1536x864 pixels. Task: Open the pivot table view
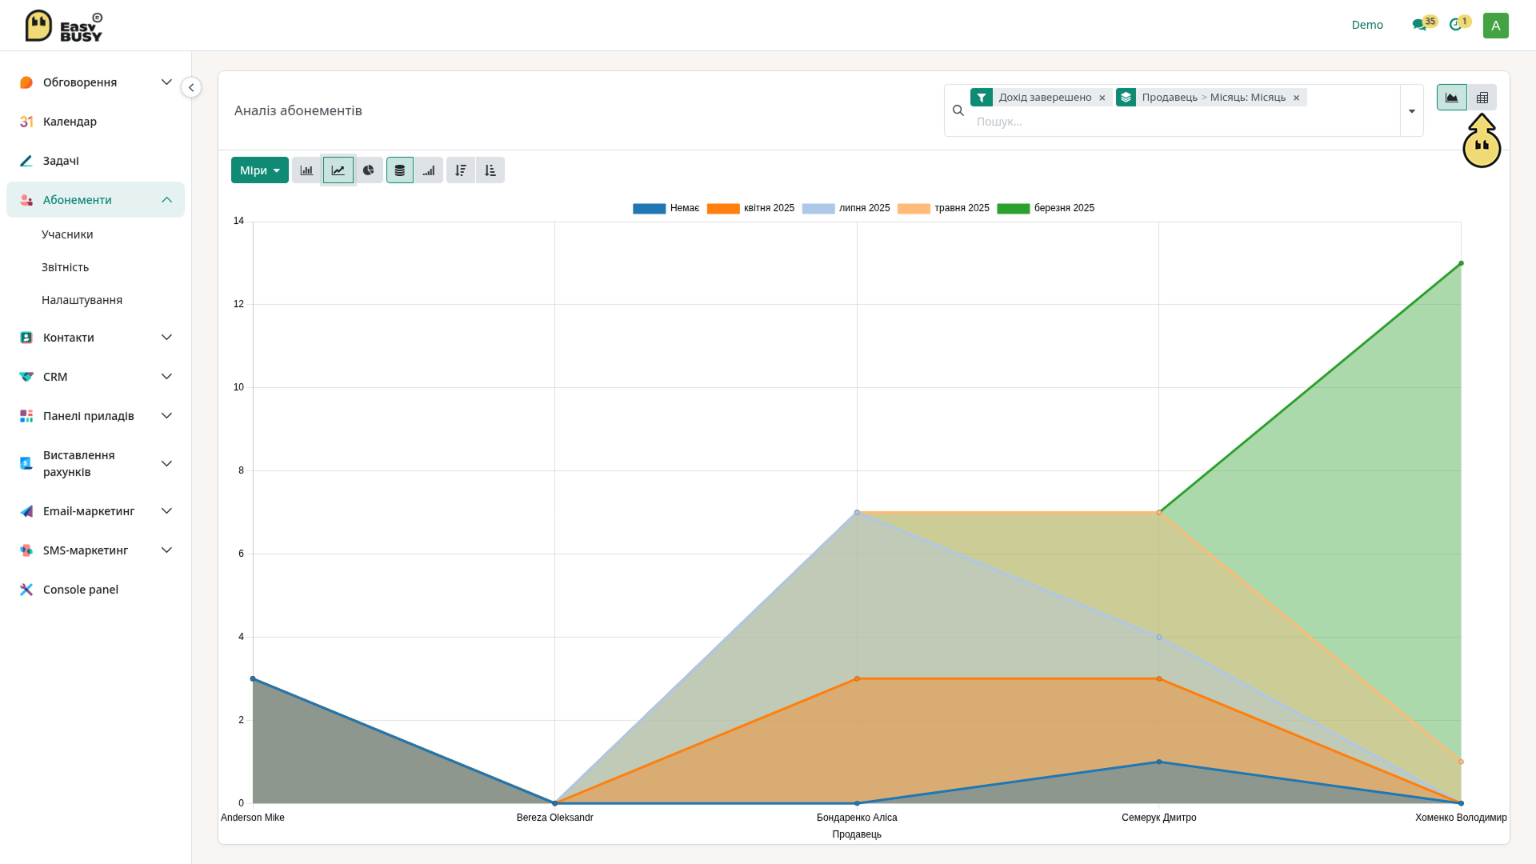point(1482,98)
